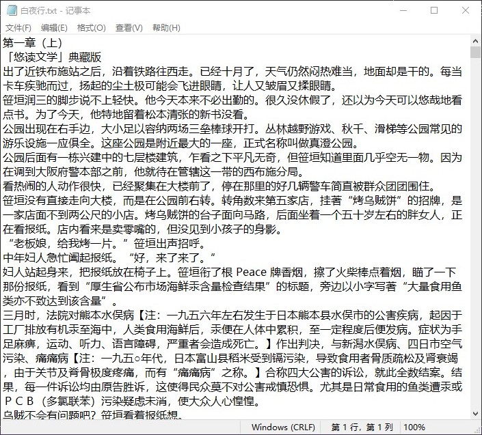The height and width of the screenshot is (435, 482).
Task: Click the 第 1 行, 第 1 列 status entry
Action: click(362, 427)
